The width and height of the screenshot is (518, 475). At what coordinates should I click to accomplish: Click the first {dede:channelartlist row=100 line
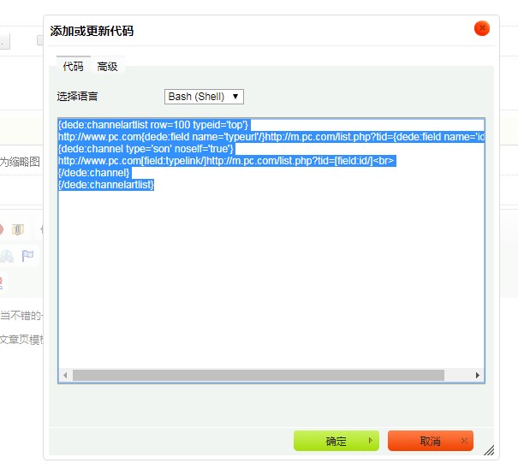[153, 124]
